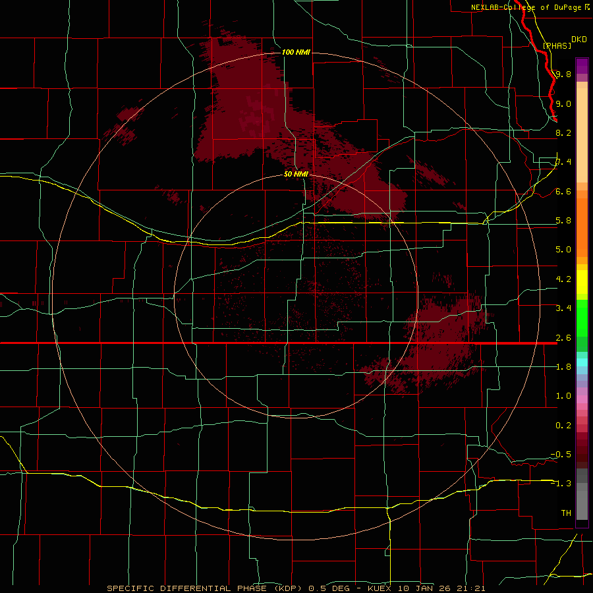Click the 2.6 scale value
The width and height of the screenshot is (593, 593).
563,338
